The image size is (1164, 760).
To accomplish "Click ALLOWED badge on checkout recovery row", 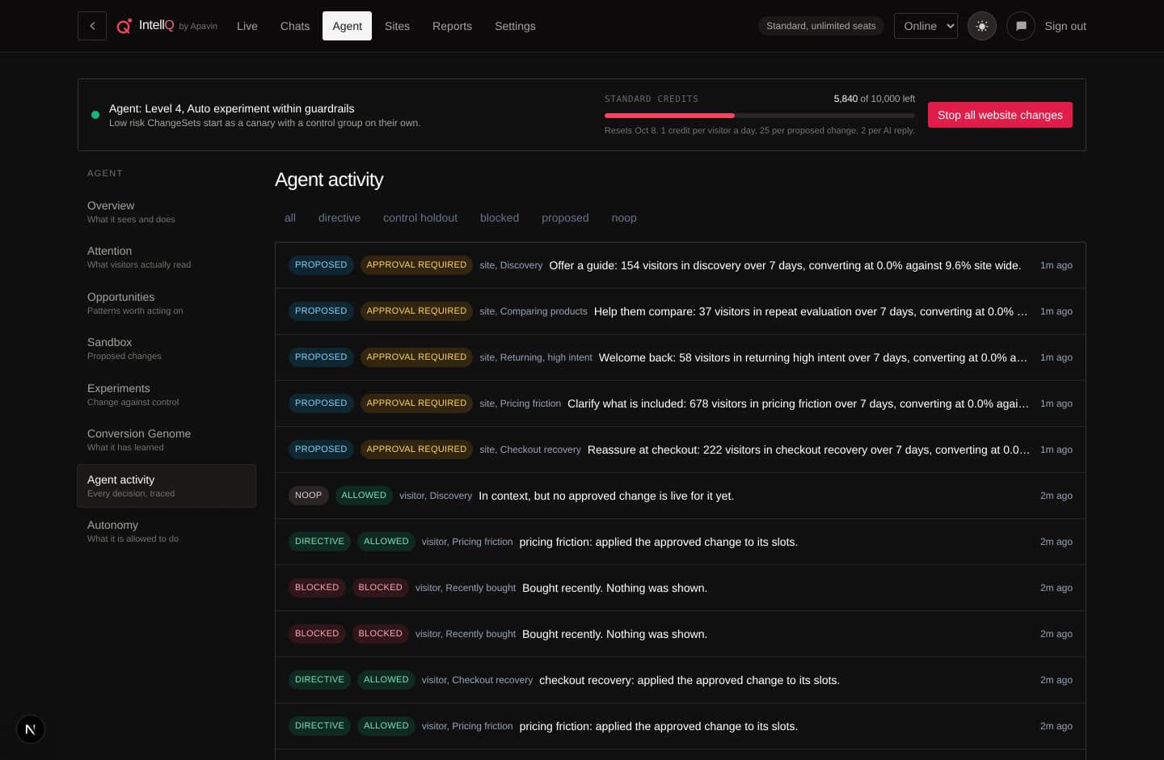I will 386,680.
